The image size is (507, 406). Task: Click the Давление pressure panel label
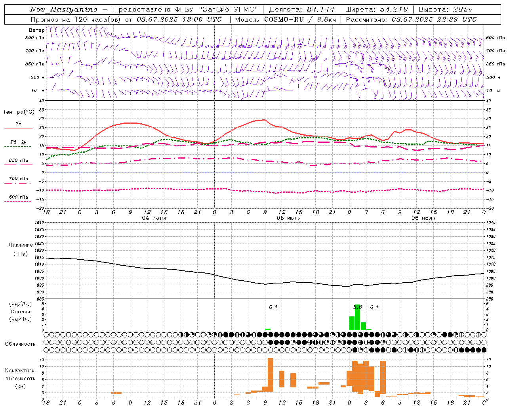pos(21,245)
